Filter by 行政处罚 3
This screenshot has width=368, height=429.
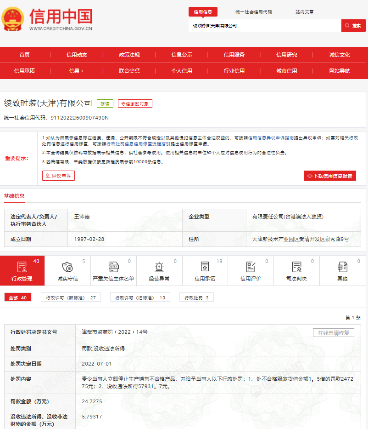[x=196, y=297]
